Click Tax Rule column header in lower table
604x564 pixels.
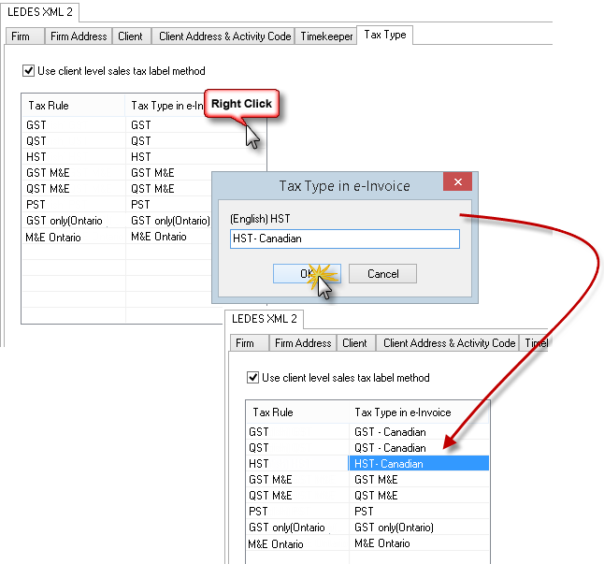tap(297, 412)
